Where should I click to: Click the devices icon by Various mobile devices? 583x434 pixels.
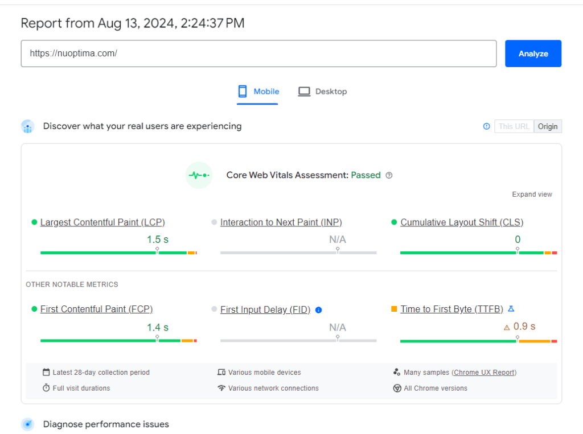pyautogui.click(x=221, y=372)
